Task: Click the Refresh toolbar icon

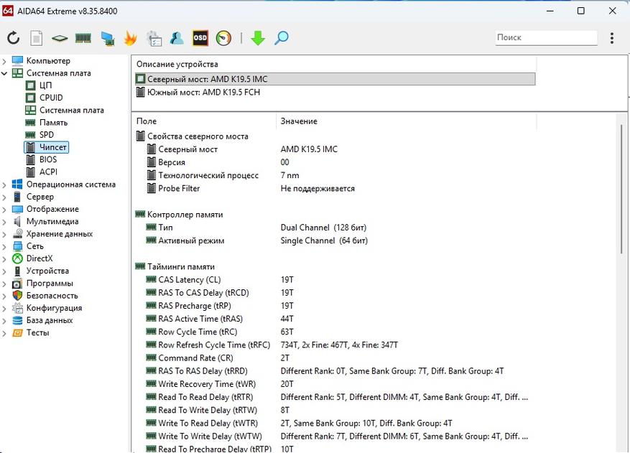Action: point(13,38)
